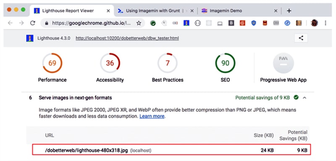Image resolution: width=336 pixels, height=161 pixels.
Task: Click the CRX extension icon
Action: (x=276, y=23)
